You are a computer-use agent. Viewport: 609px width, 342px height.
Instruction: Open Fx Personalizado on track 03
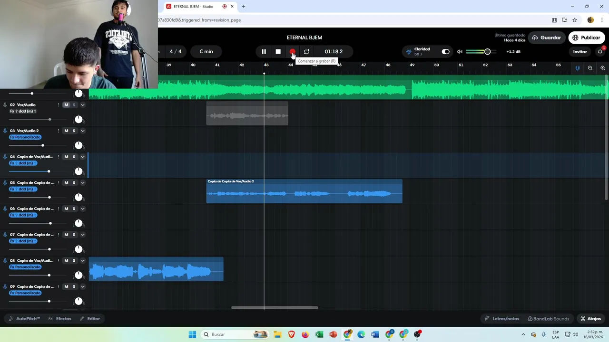(x=25, y=137)
